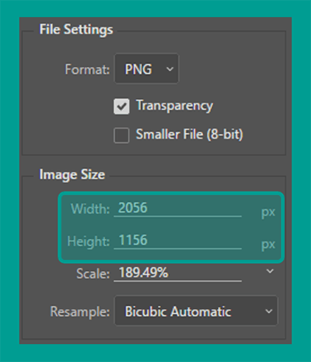The height and width of the screenshot is (362, 311).
Task: Click the Image Size section heading
Action: click(x=72, y=174)
